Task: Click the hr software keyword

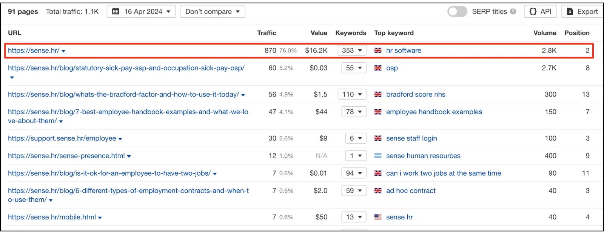Action: point(404,51)
